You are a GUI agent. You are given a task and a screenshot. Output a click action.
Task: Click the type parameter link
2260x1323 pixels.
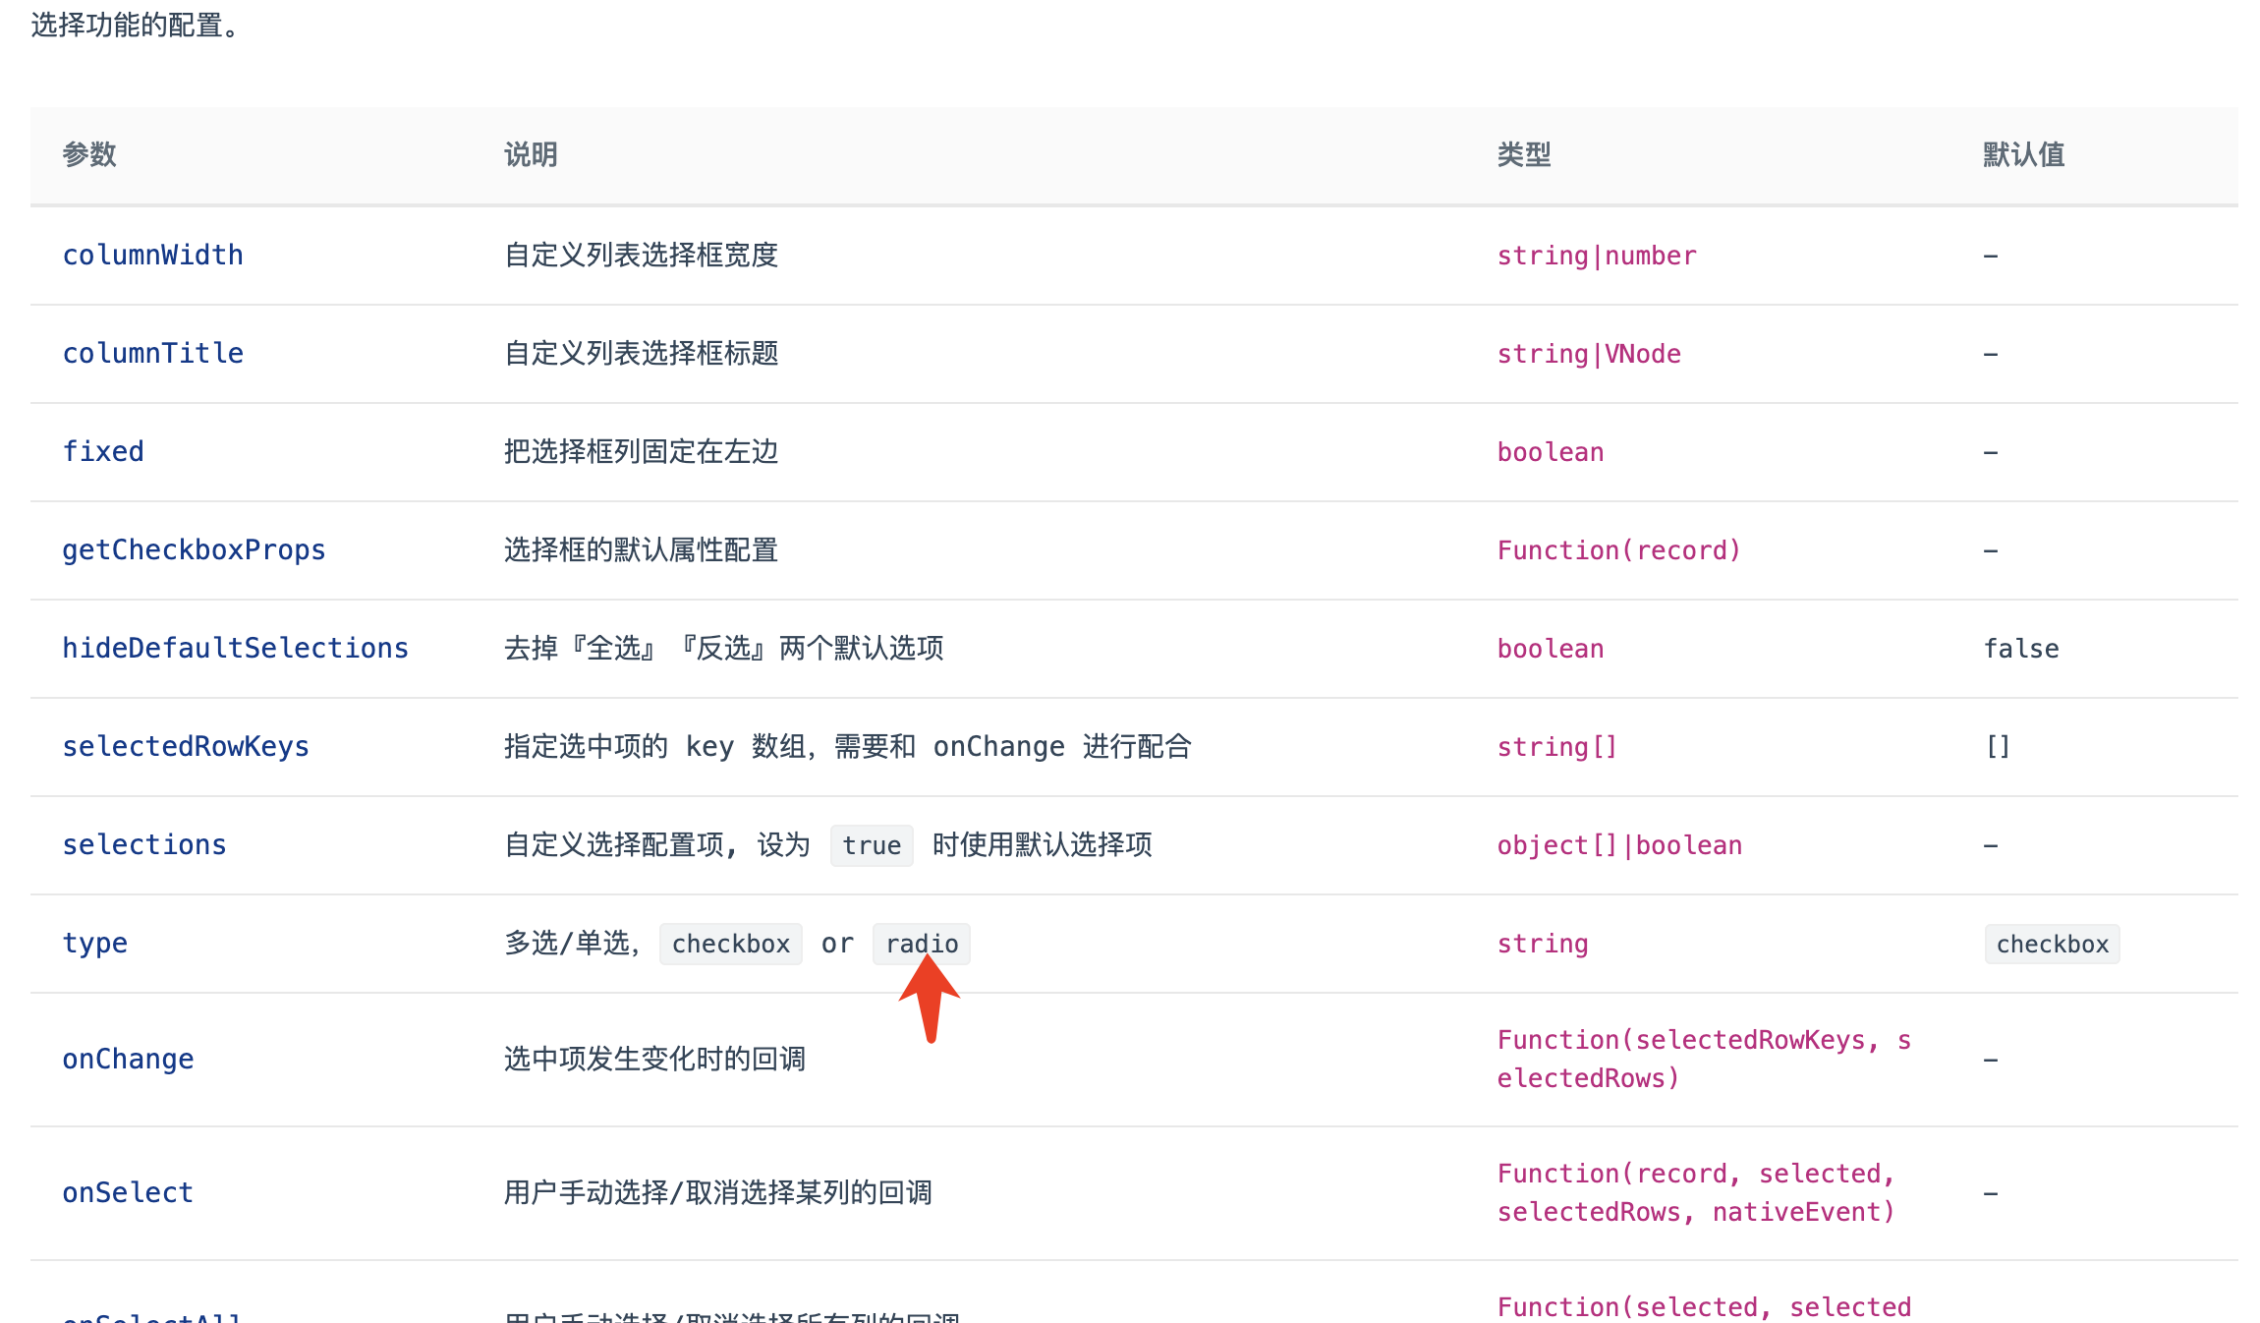tap(94, 943)
